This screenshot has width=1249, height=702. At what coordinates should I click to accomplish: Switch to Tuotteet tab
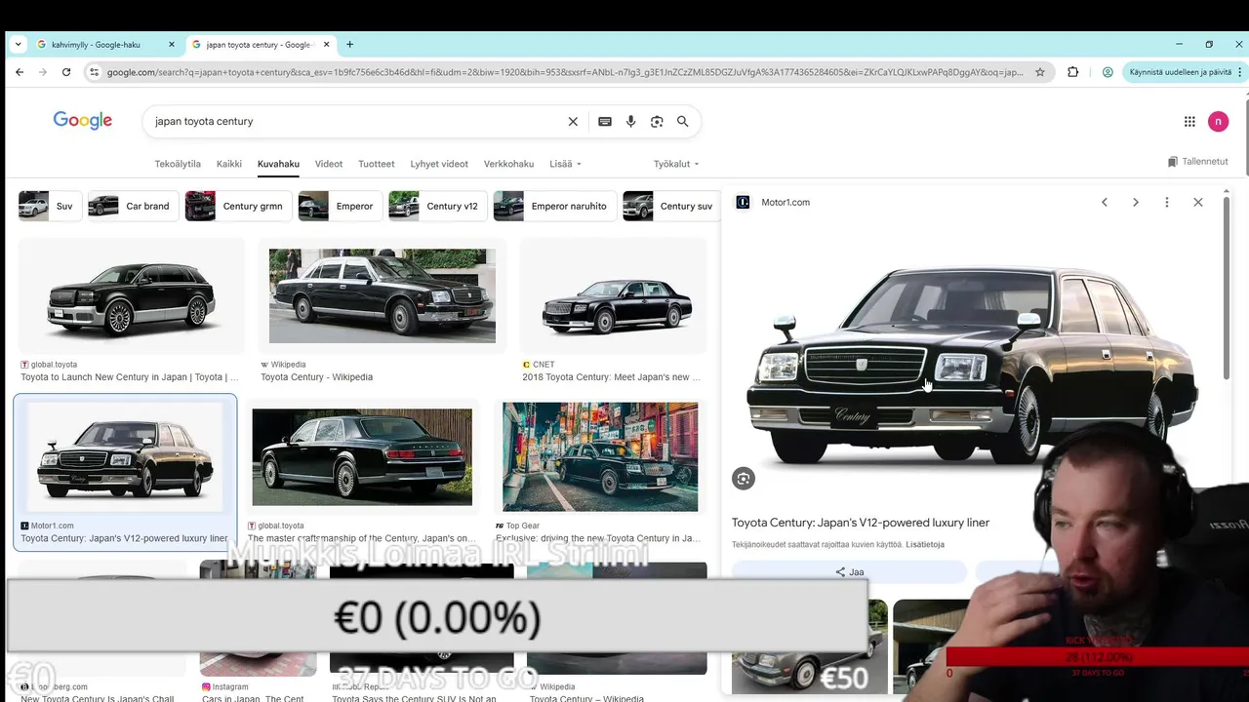point(377,164)
